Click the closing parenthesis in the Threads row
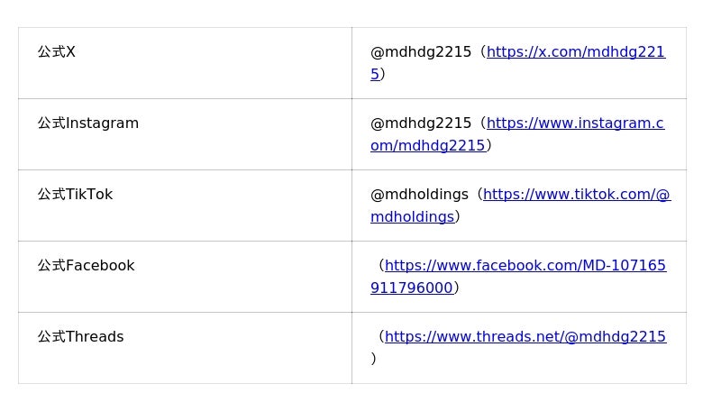Screen dimensions: 721x411 373,359
